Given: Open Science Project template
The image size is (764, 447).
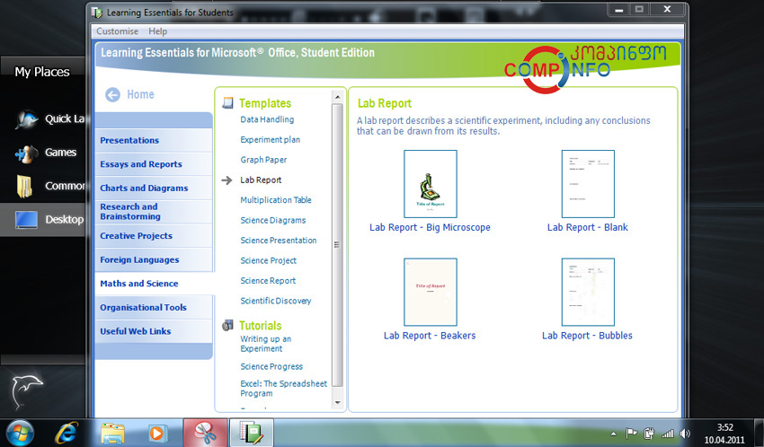Looking at the screenshot, I should tap(269, 260).
